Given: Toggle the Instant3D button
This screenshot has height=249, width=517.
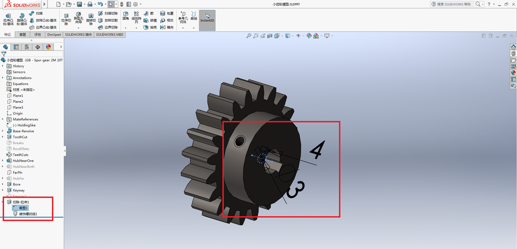Looking at the screenshot, I should click(x=207, y=20).
